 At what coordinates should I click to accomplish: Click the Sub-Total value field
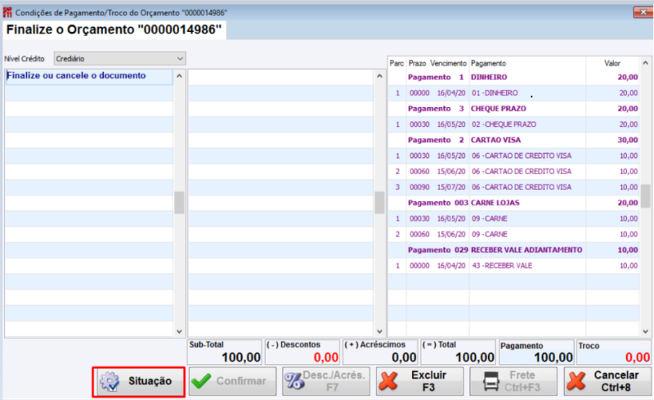point(224,352)
